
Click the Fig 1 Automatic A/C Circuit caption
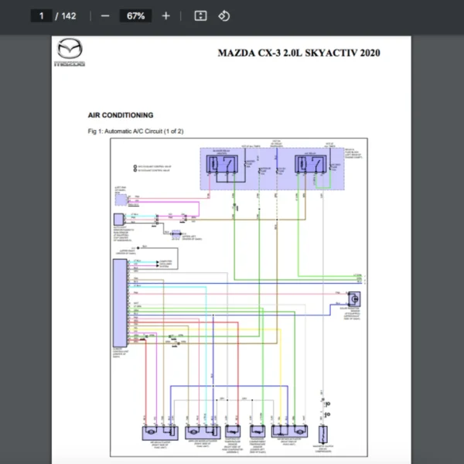click(135, 131)
